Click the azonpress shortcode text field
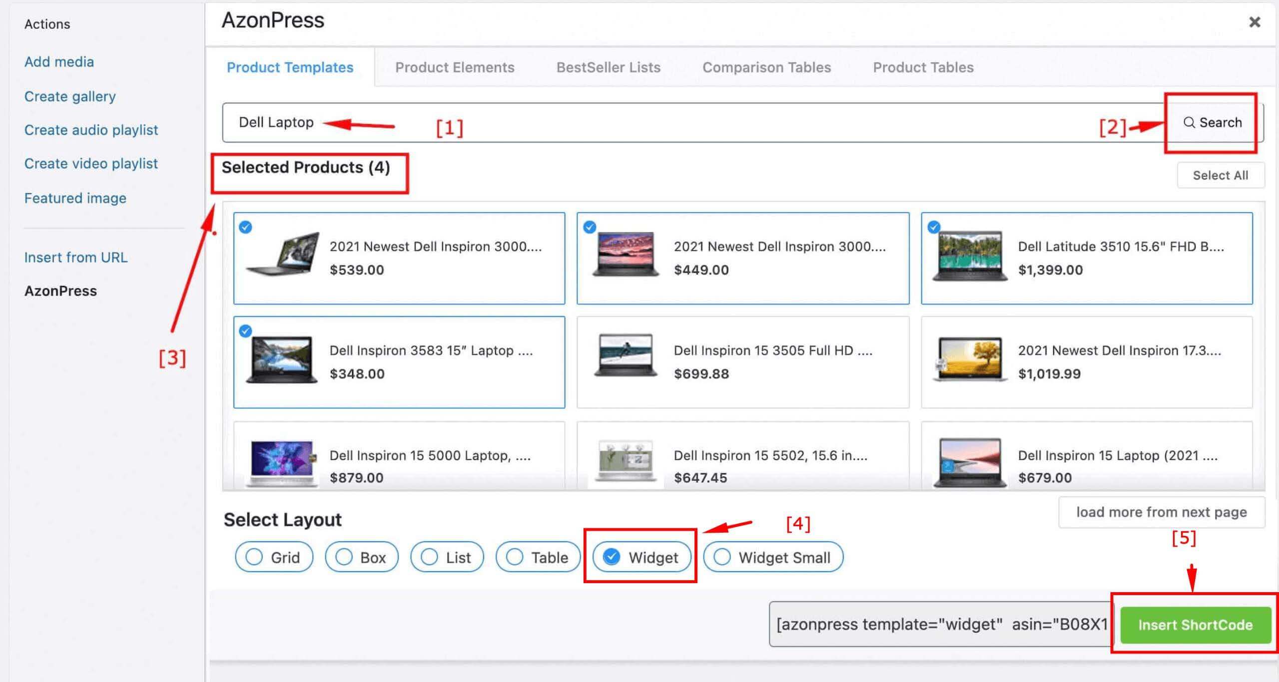Screen dimensions: 1279x682 pos(941,625)
